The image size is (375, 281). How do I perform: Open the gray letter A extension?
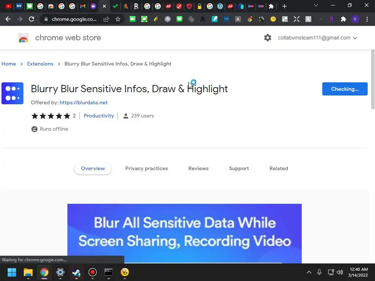[238, 19]
